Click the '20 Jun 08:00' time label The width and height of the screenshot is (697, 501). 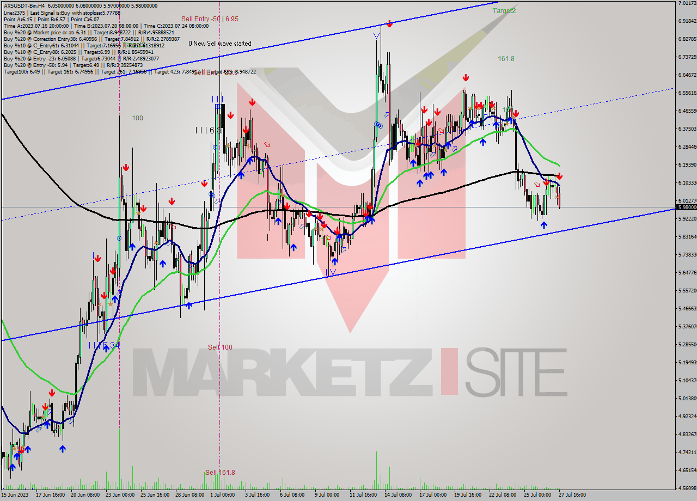point(84,495)
